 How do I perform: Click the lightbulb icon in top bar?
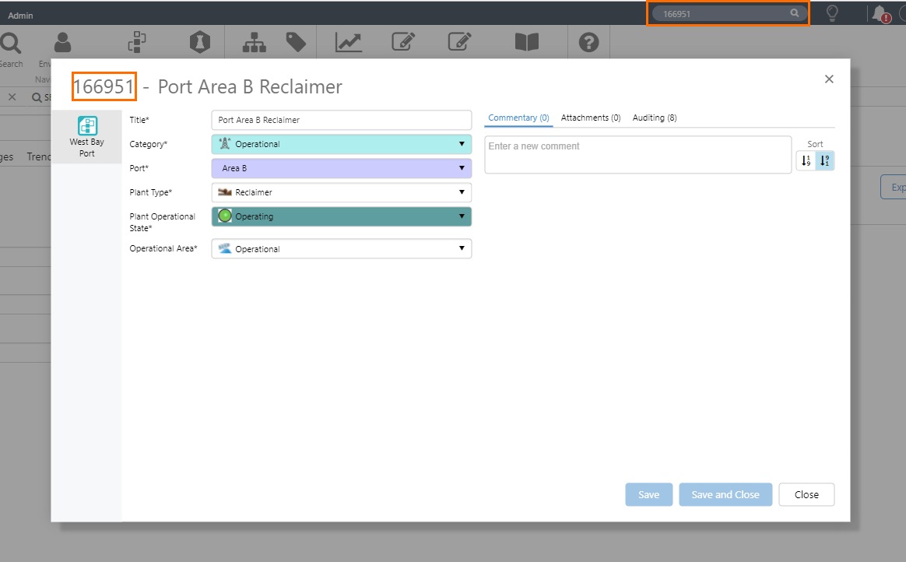pos(832,13)
